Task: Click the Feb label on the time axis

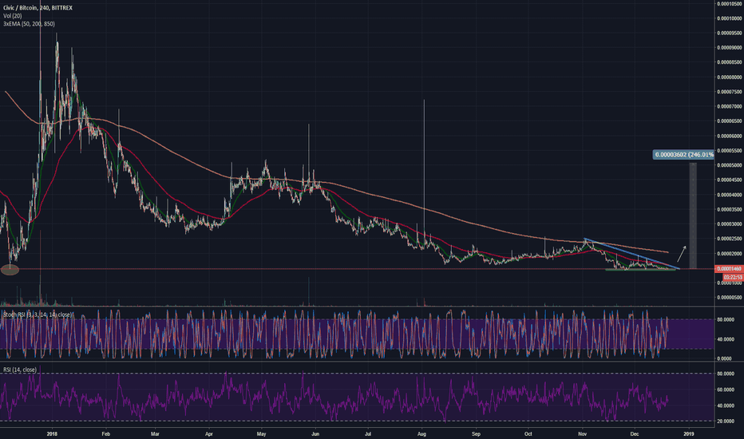Action: [x=106, y=433]
